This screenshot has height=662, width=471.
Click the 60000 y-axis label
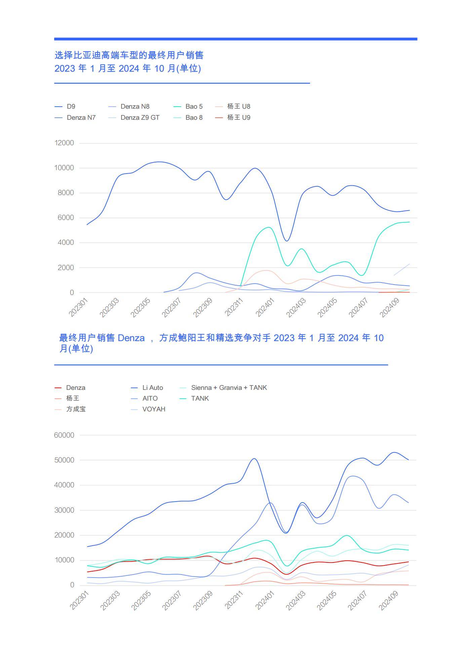tap(64, 435)
